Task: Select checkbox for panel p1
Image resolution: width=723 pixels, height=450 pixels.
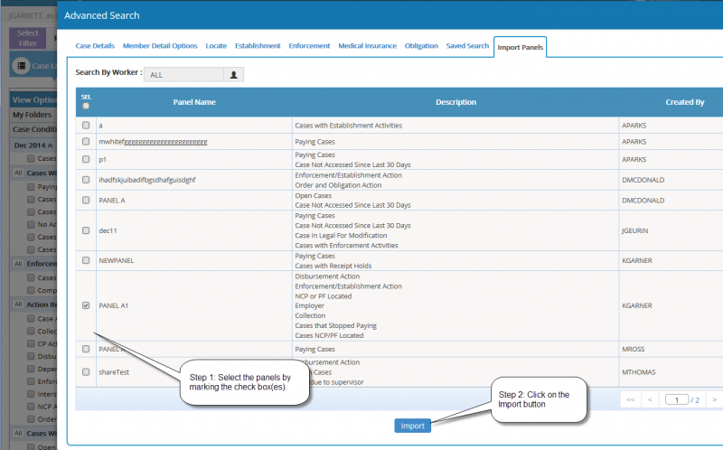Action: [x=86, y=159]
